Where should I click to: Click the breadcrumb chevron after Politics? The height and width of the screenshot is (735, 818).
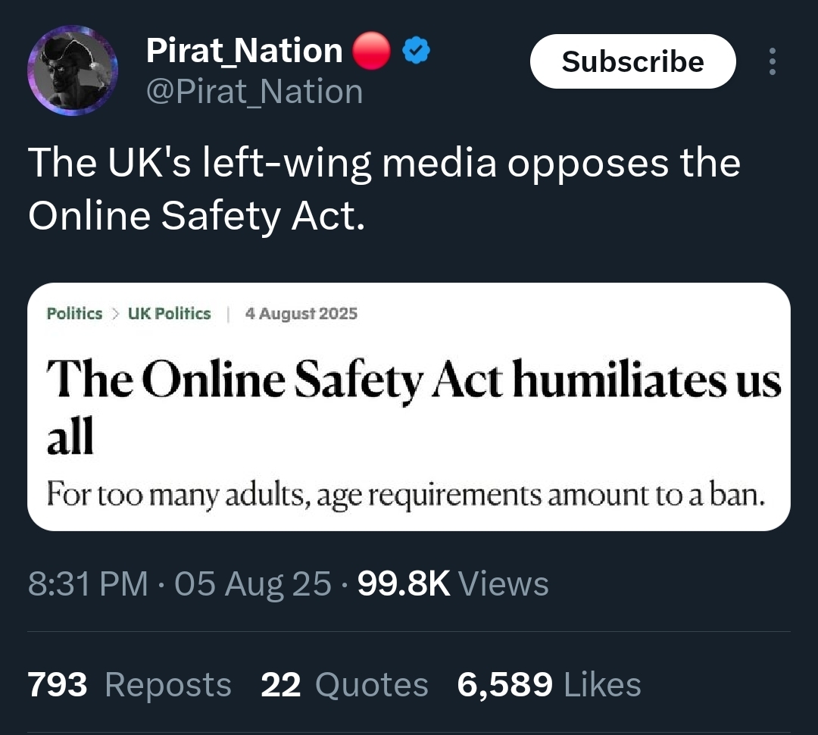115,314
